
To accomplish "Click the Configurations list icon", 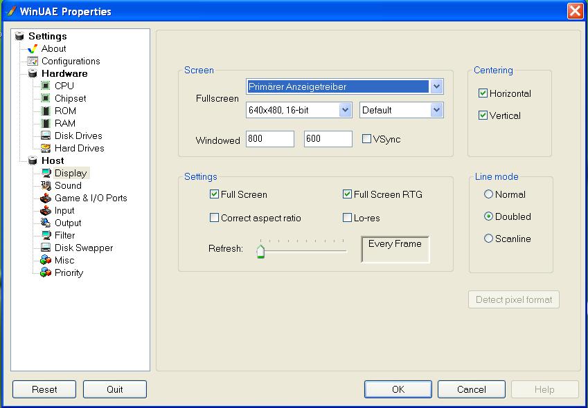I will click(33, 61).
